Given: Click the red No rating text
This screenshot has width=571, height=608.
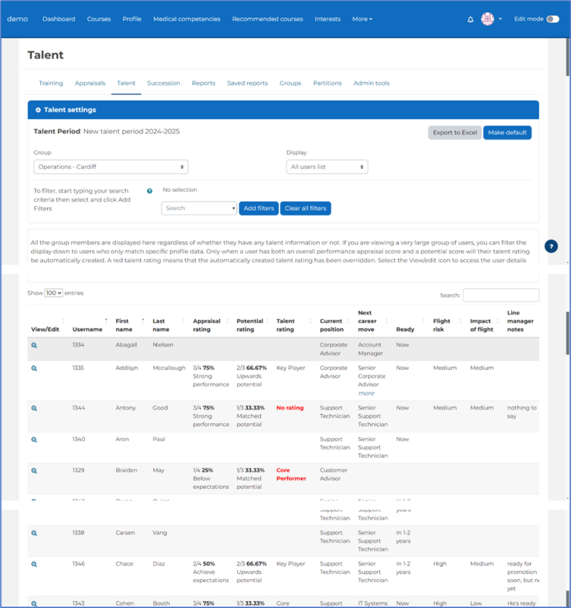Looking at the screenshot, I should (x=290, y=408).
